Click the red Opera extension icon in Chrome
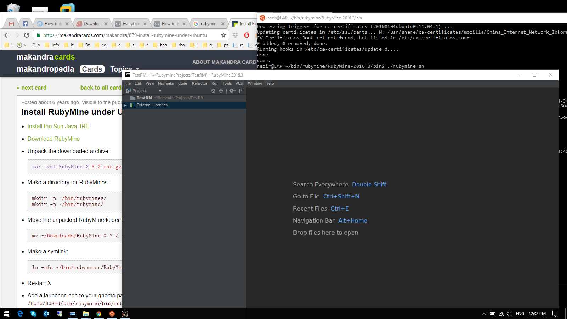The image size is (567, 319). point(247,35)
